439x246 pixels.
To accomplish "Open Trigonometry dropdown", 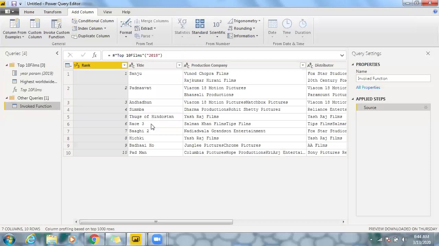I will click(x=244, y=21).
